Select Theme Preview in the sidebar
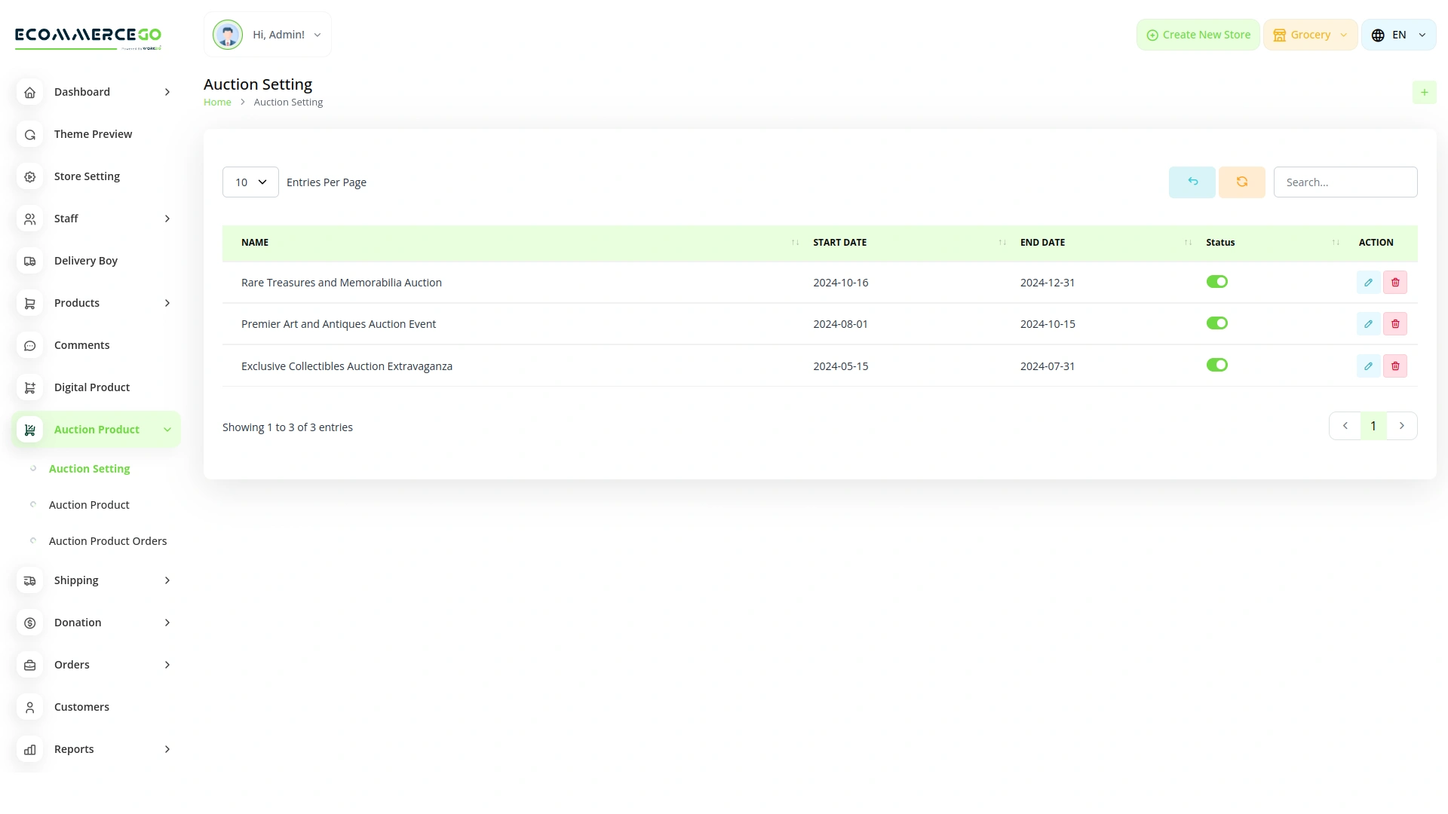 94,133
